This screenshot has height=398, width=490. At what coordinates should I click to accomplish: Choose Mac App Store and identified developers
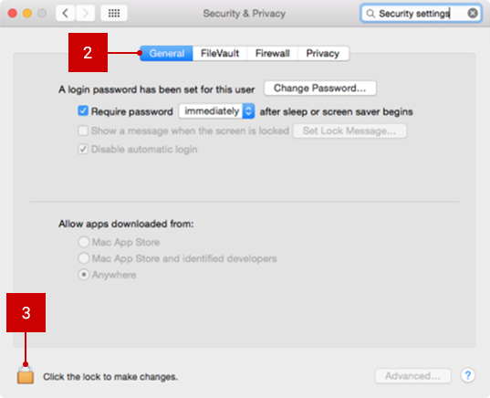tap(84, 258)
